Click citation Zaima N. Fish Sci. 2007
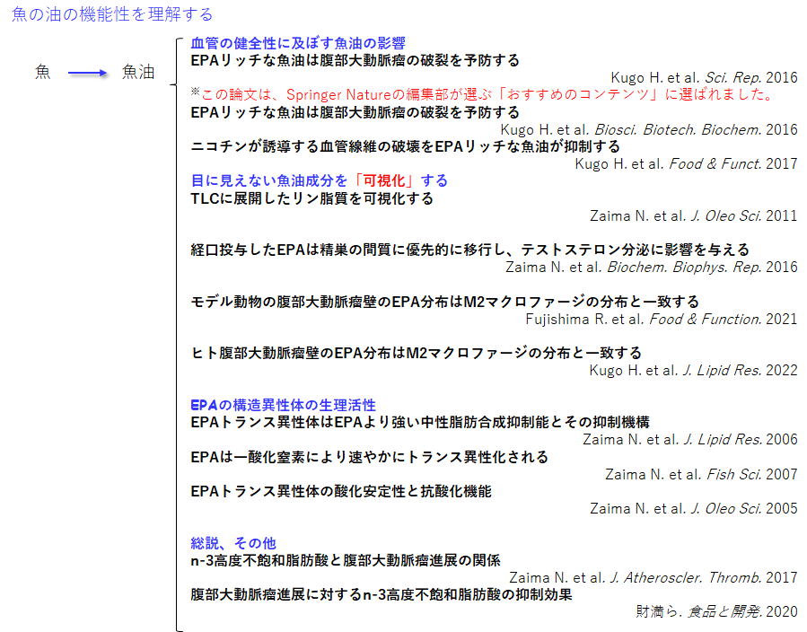The width and height of the screenshot is (807, 632). 701,475
